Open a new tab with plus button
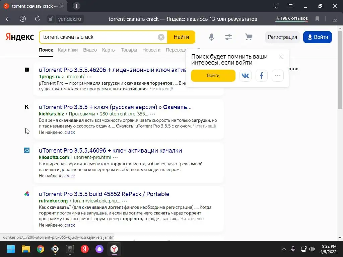 76,6
